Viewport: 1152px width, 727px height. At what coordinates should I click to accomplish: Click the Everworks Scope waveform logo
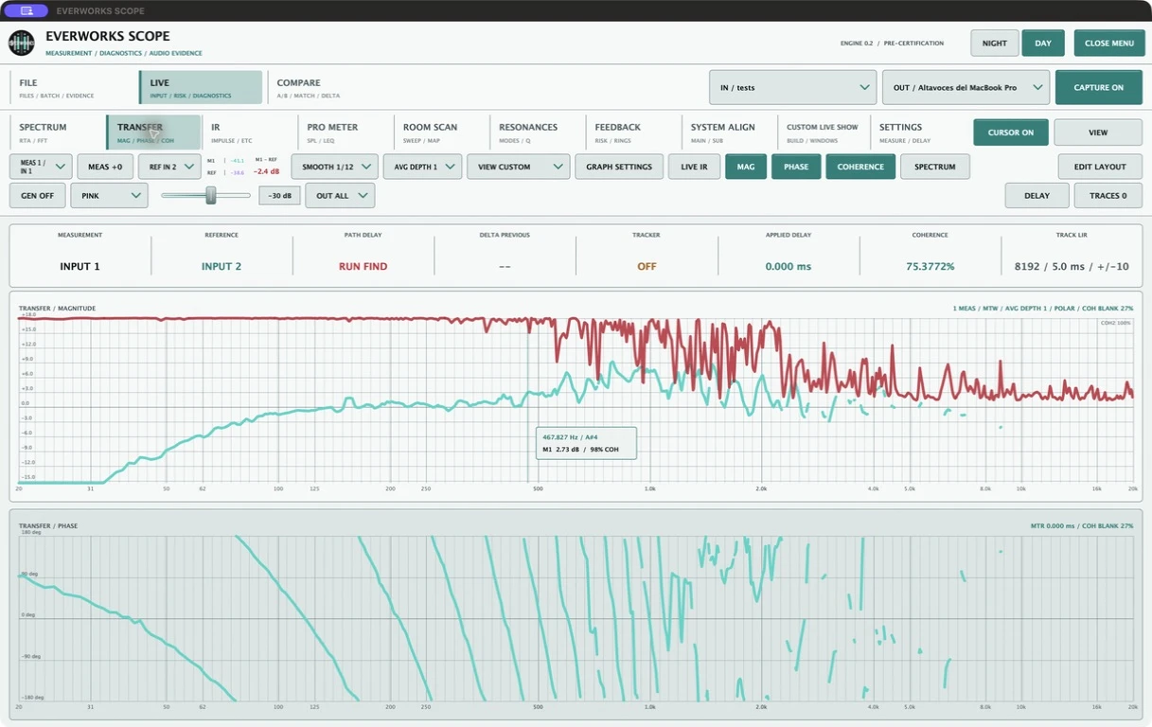pyautogui.click(x=22, y=43)
